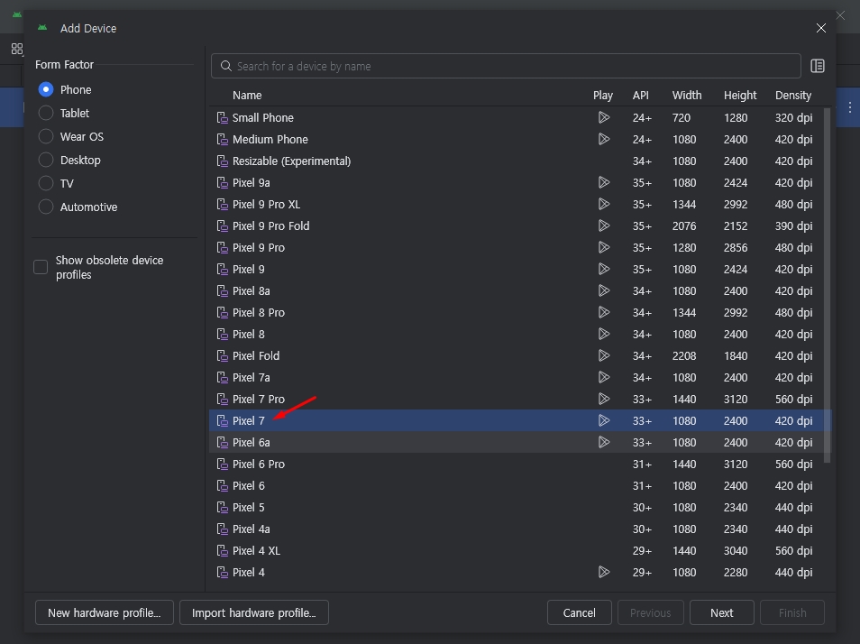This screenshot has width=860, height=644.
Task: Sort devices by Name column header
Action: (247, 96)
